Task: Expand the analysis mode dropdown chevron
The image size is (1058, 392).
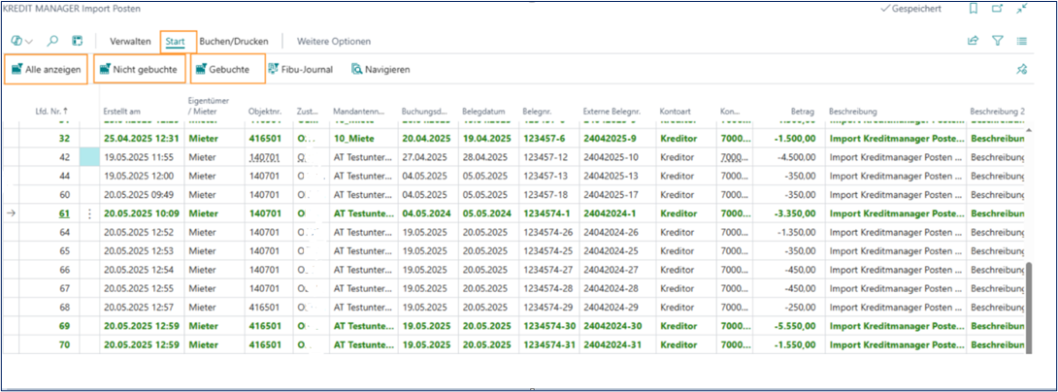Action: pyautogui.click(x=29, y=42)
